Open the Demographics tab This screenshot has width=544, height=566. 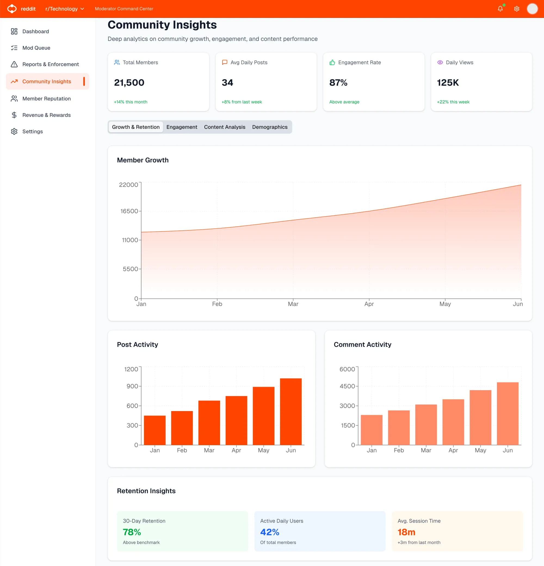pos(270,127)
